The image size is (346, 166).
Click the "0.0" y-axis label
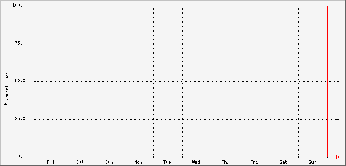[x=22, y=157]
